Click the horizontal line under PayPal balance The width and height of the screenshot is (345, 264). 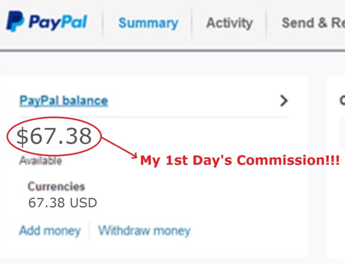[154, 116]
